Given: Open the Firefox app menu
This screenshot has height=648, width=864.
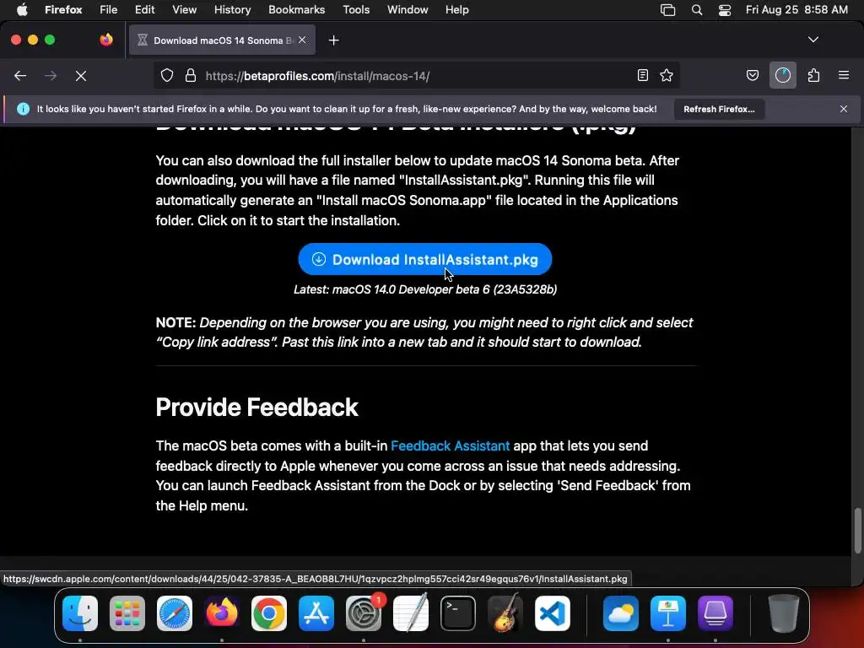Looking at the screenshot, I should tap(63, 9).
